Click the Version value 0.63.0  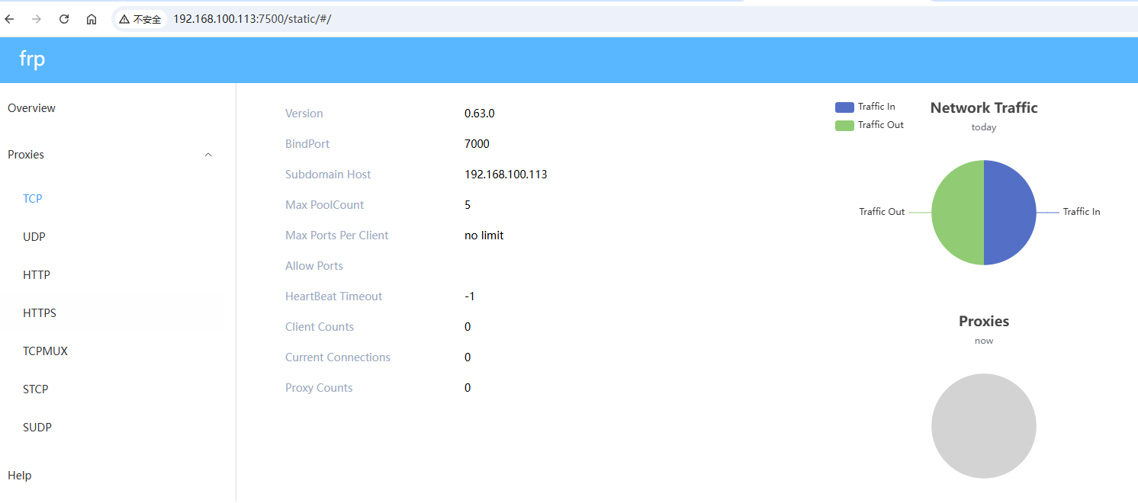[480, 114]
